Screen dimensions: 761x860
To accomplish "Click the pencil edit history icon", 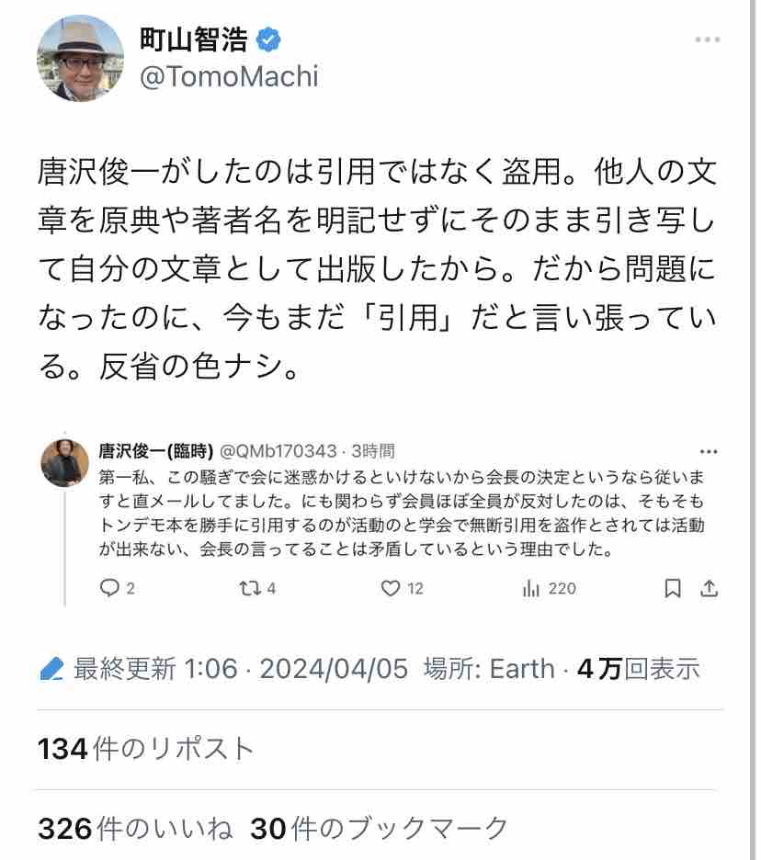I will coord(51,669).
